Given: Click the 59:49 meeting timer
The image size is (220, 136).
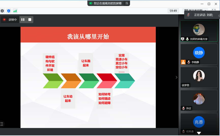Looking at the screenshot, I should coord(173,11).
